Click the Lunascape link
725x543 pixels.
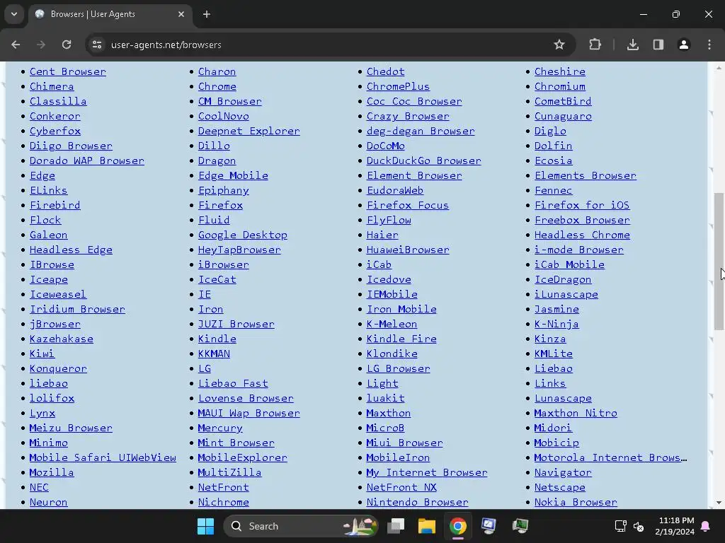click(563, 398)
